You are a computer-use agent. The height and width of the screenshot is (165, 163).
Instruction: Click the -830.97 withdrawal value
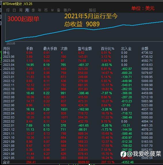pos(126,138)
